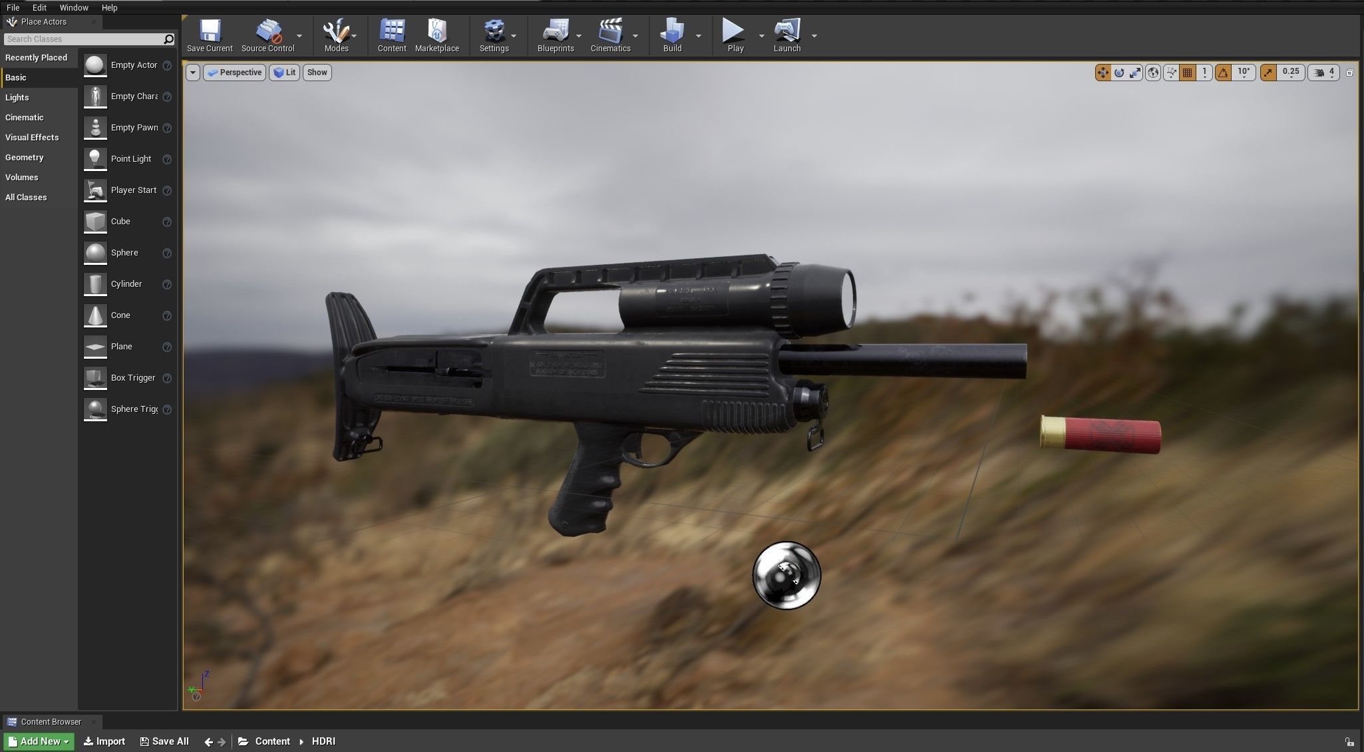
Task: Click the Launch toolbar icon
Action: click(x=786, y=35)
